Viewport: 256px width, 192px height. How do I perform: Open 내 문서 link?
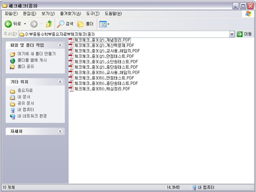[24, 97]
